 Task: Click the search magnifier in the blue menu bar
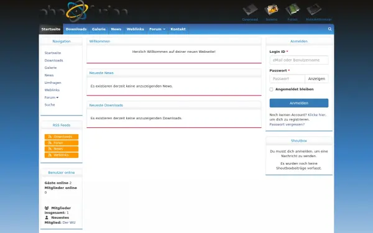[x=329, y=29]
